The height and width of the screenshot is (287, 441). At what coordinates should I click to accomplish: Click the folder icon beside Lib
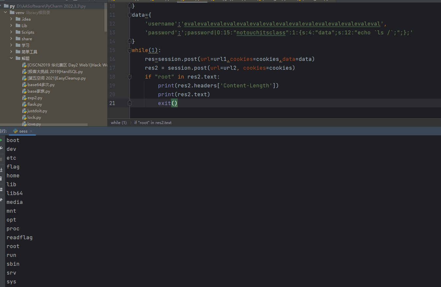point(18,26)
